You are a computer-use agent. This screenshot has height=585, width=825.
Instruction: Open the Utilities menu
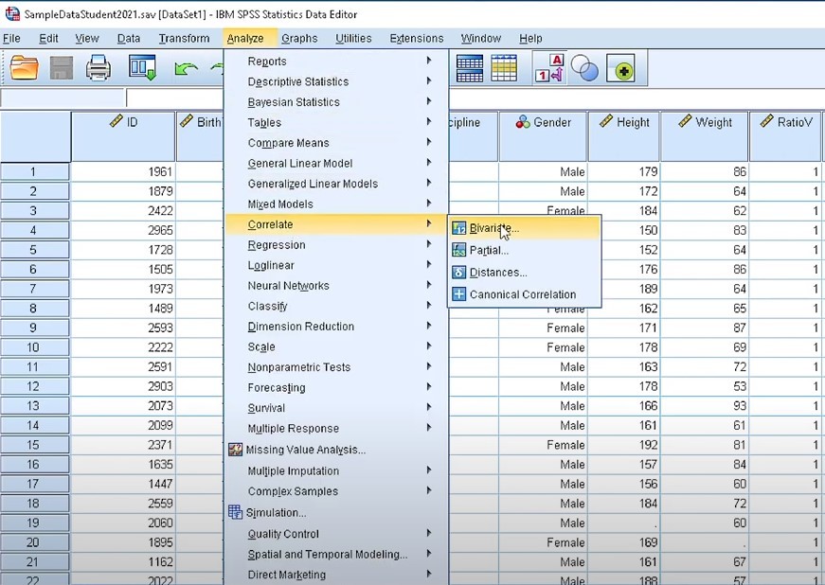pyautogui.click(x=353, y=39)
